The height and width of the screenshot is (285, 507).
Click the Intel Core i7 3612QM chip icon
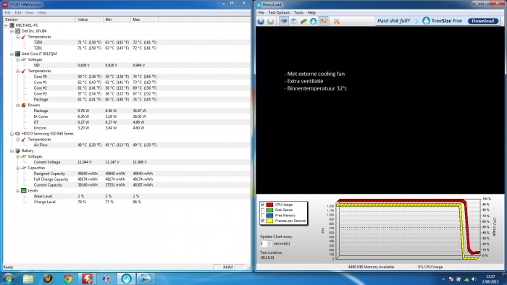tap(18, 54)
